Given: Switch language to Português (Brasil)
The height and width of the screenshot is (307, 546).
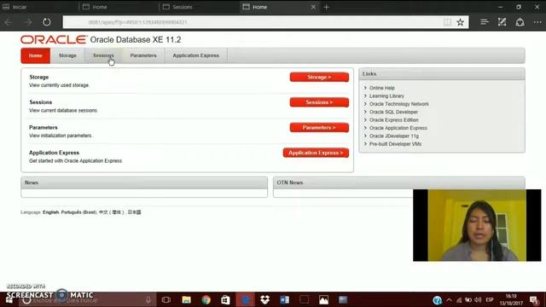Looking at the screenshot, I should [x=78, y=212].
